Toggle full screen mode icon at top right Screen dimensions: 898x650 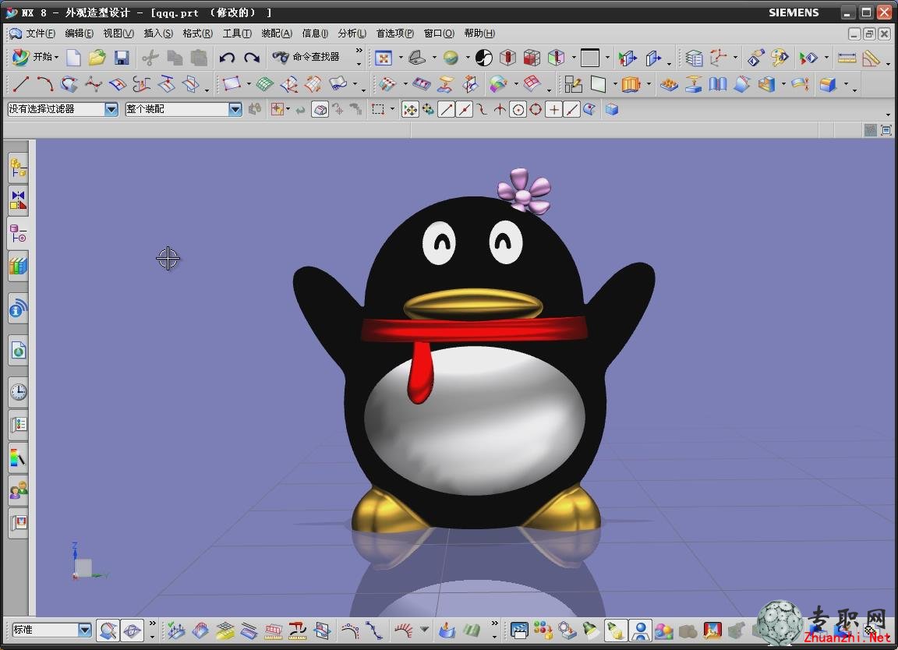pos(886,131)
